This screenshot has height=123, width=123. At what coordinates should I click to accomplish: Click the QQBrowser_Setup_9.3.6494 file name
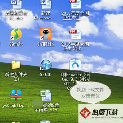pos(75,81)
